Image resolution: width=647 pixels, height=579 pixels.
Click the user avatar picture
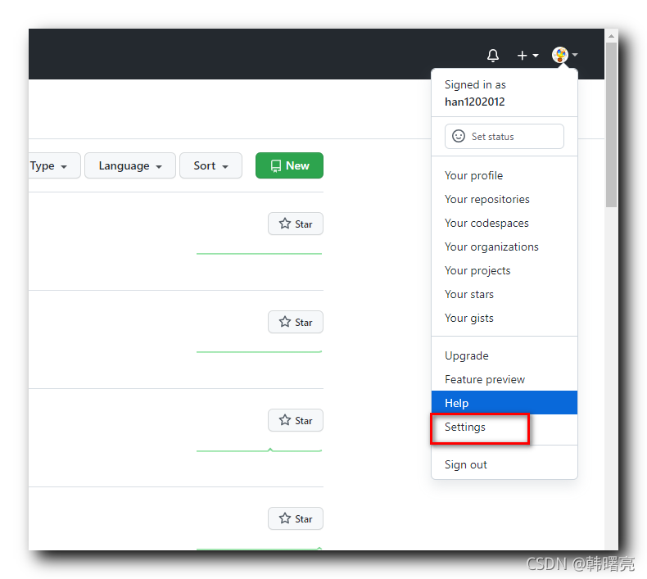click(x=560, y=55)
